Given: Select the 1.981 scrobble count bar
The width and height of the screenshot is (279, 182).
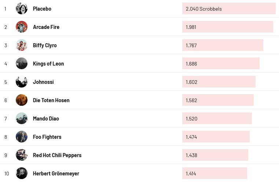Looking at the screenshot, I should [227, 27].
